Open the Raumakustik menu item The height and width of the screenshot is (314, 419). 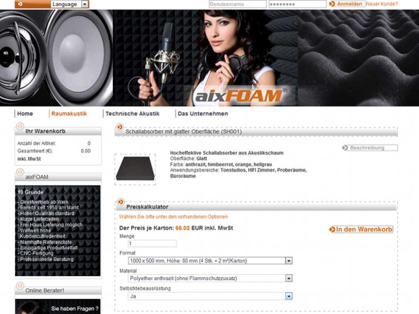pyautogui.click(x=69, y=114)
